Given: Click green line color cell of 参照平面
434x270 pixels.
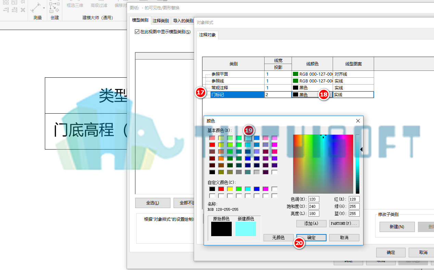Looking at the screenshot, I should coord(312,74).
